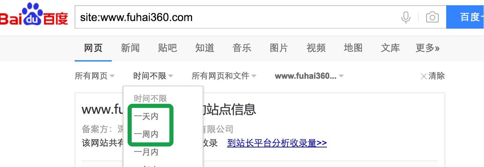The height and width of the screenshot is (167, 484).
Task: Pick 时间不限 option in dropdown list
Action: (x=150, y=99)
